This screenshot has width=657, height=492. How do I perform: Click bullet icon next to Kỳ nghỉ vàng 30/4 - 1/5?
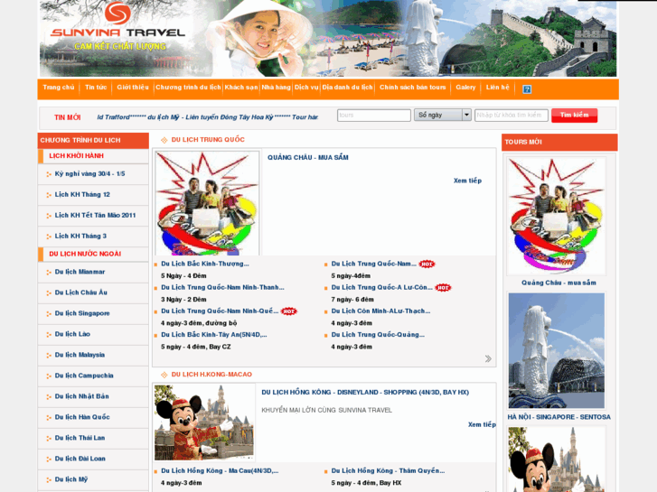point(49,174)
